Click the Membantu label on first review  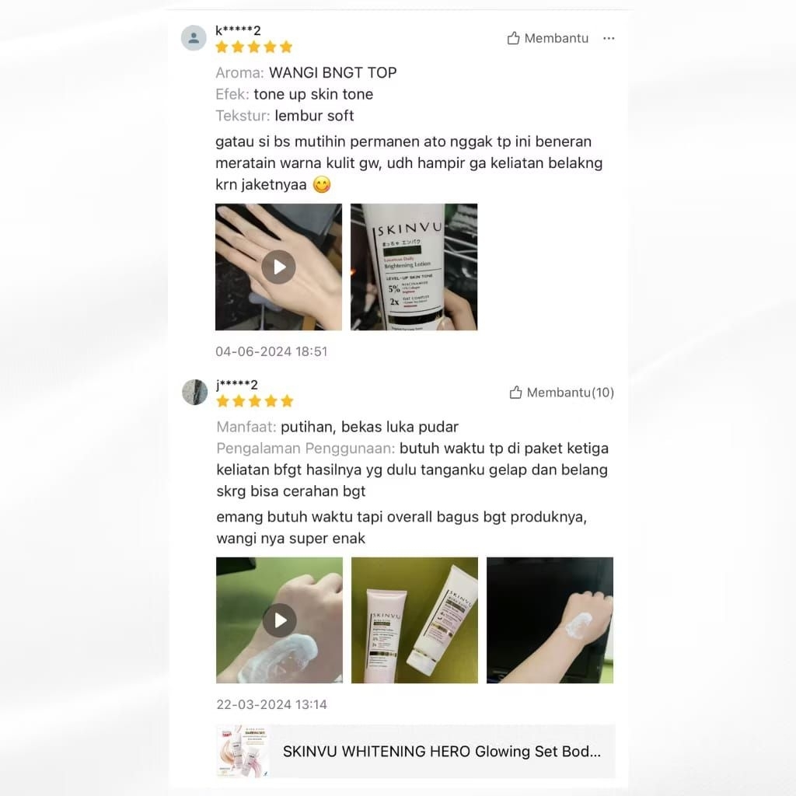[x=557, y=38]
